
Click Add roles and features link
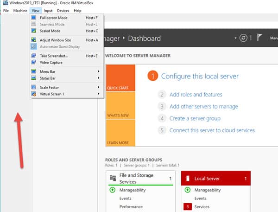tap(196, 95)
